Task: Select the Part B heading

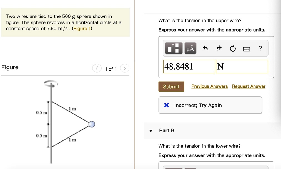Action: coord(167,130)
